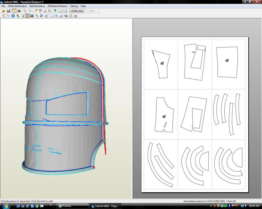Viewport: 262px width, 209px height.
Task: Click the blue disks save-pattern icon
Action: 66,16
